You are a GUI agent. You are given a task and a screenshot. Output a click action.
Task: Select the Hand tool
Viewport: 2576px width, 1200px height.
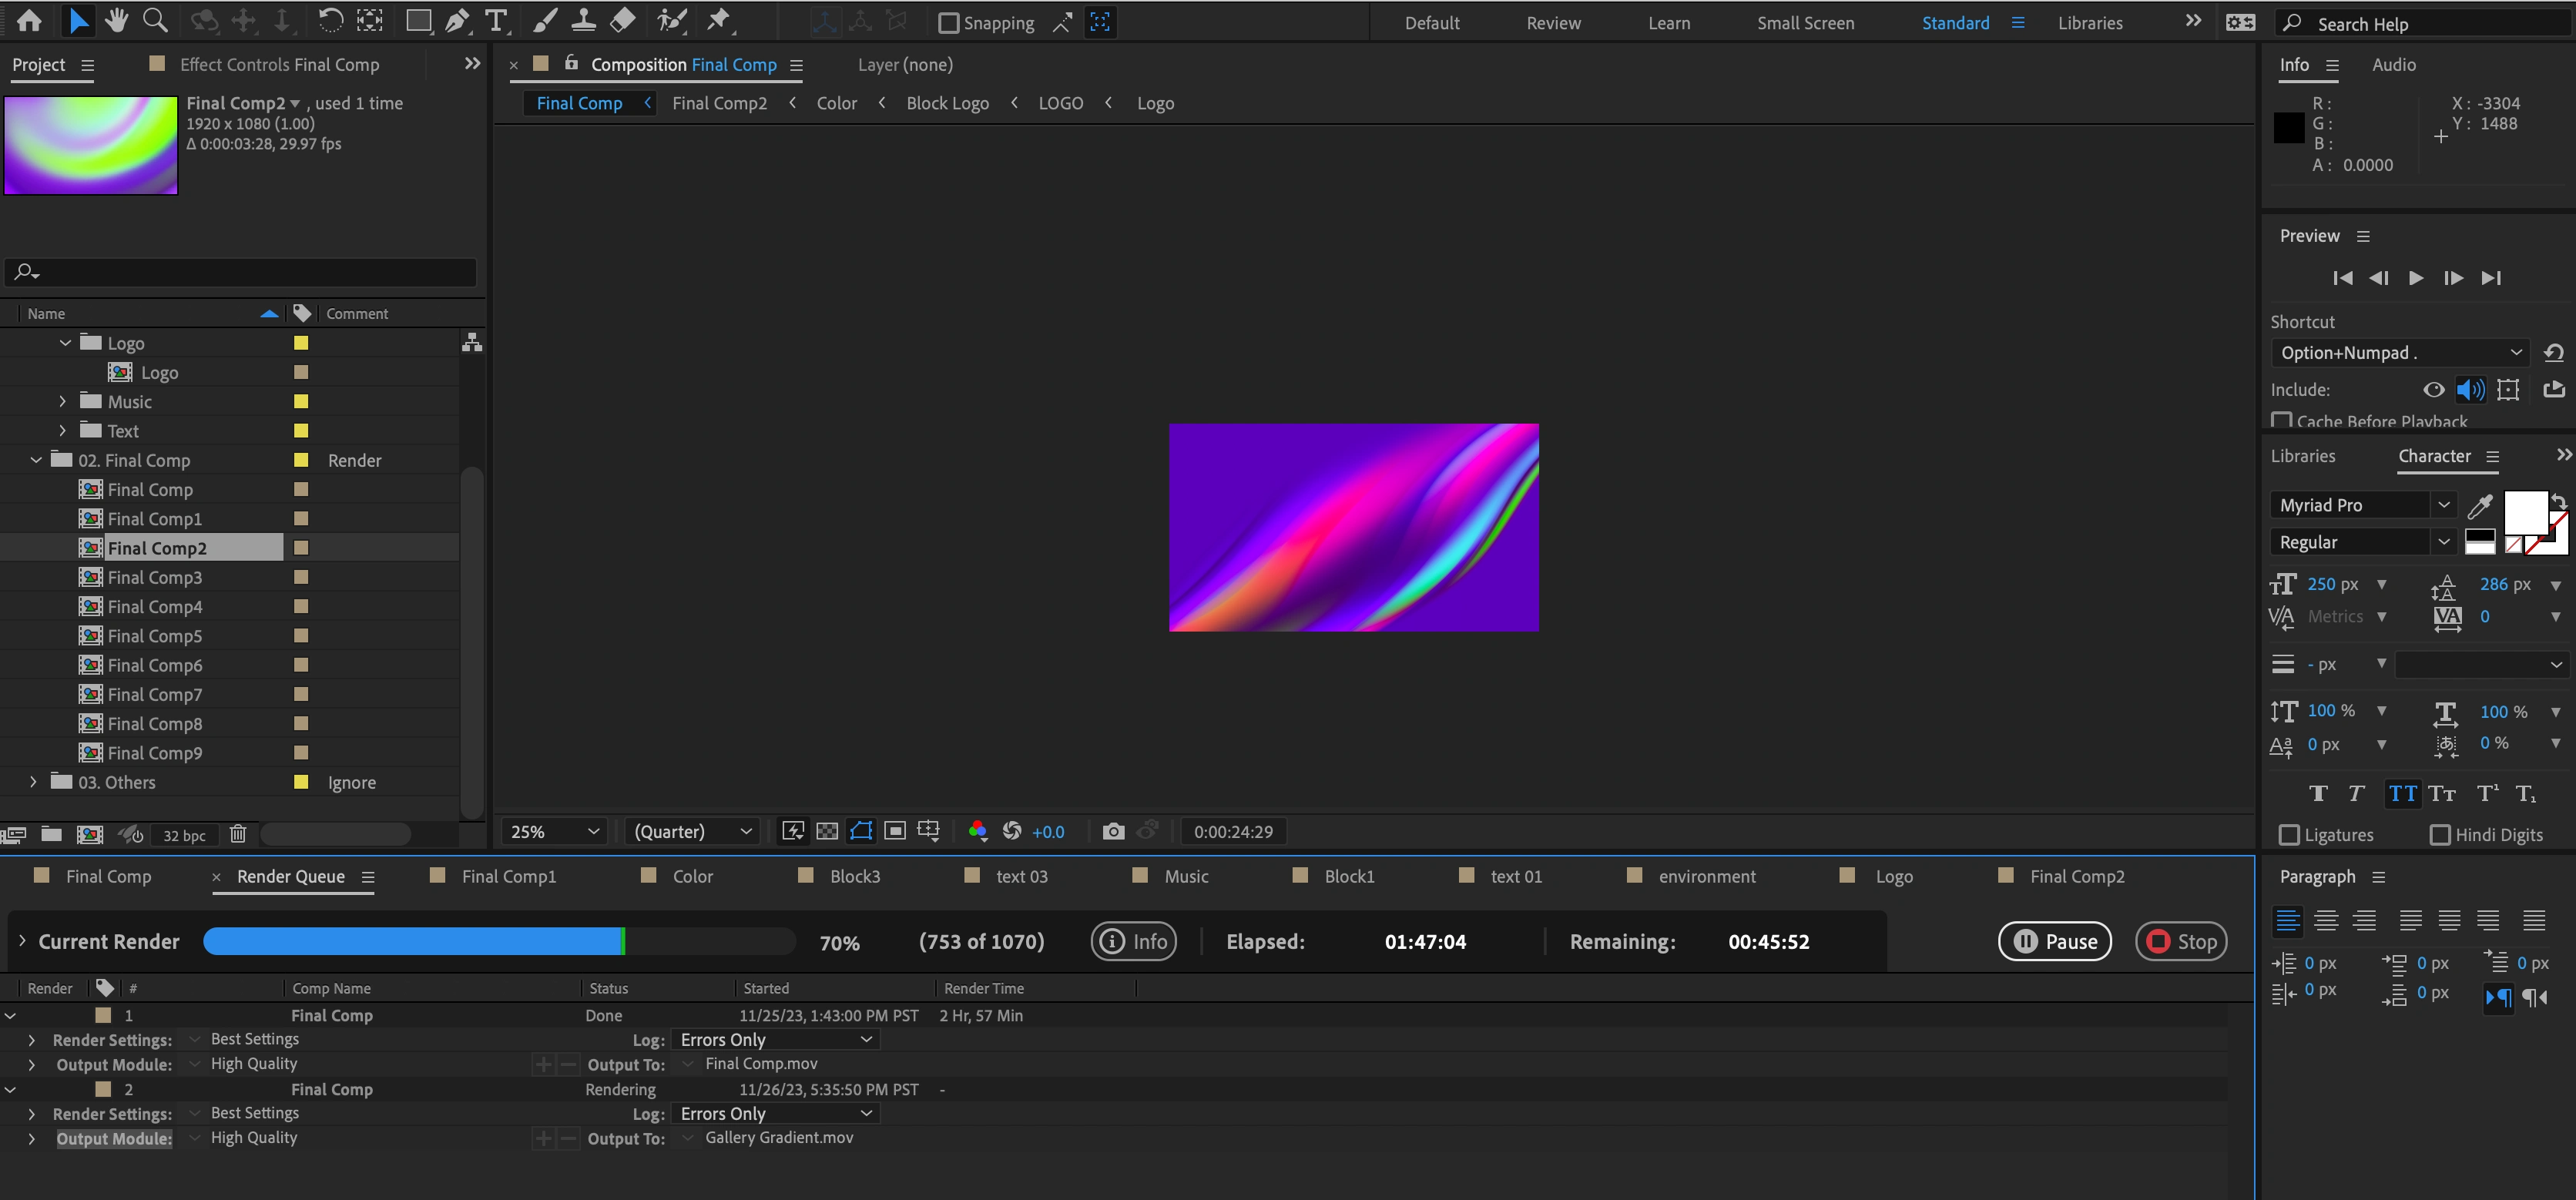tap(116, 21)
